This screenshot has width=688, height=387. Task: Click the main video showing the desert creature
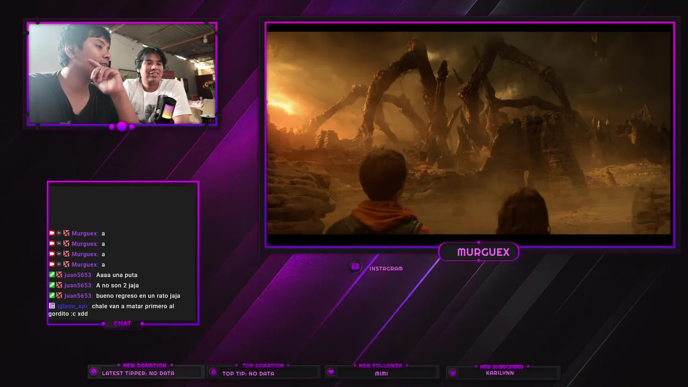(x=469, y=133)
